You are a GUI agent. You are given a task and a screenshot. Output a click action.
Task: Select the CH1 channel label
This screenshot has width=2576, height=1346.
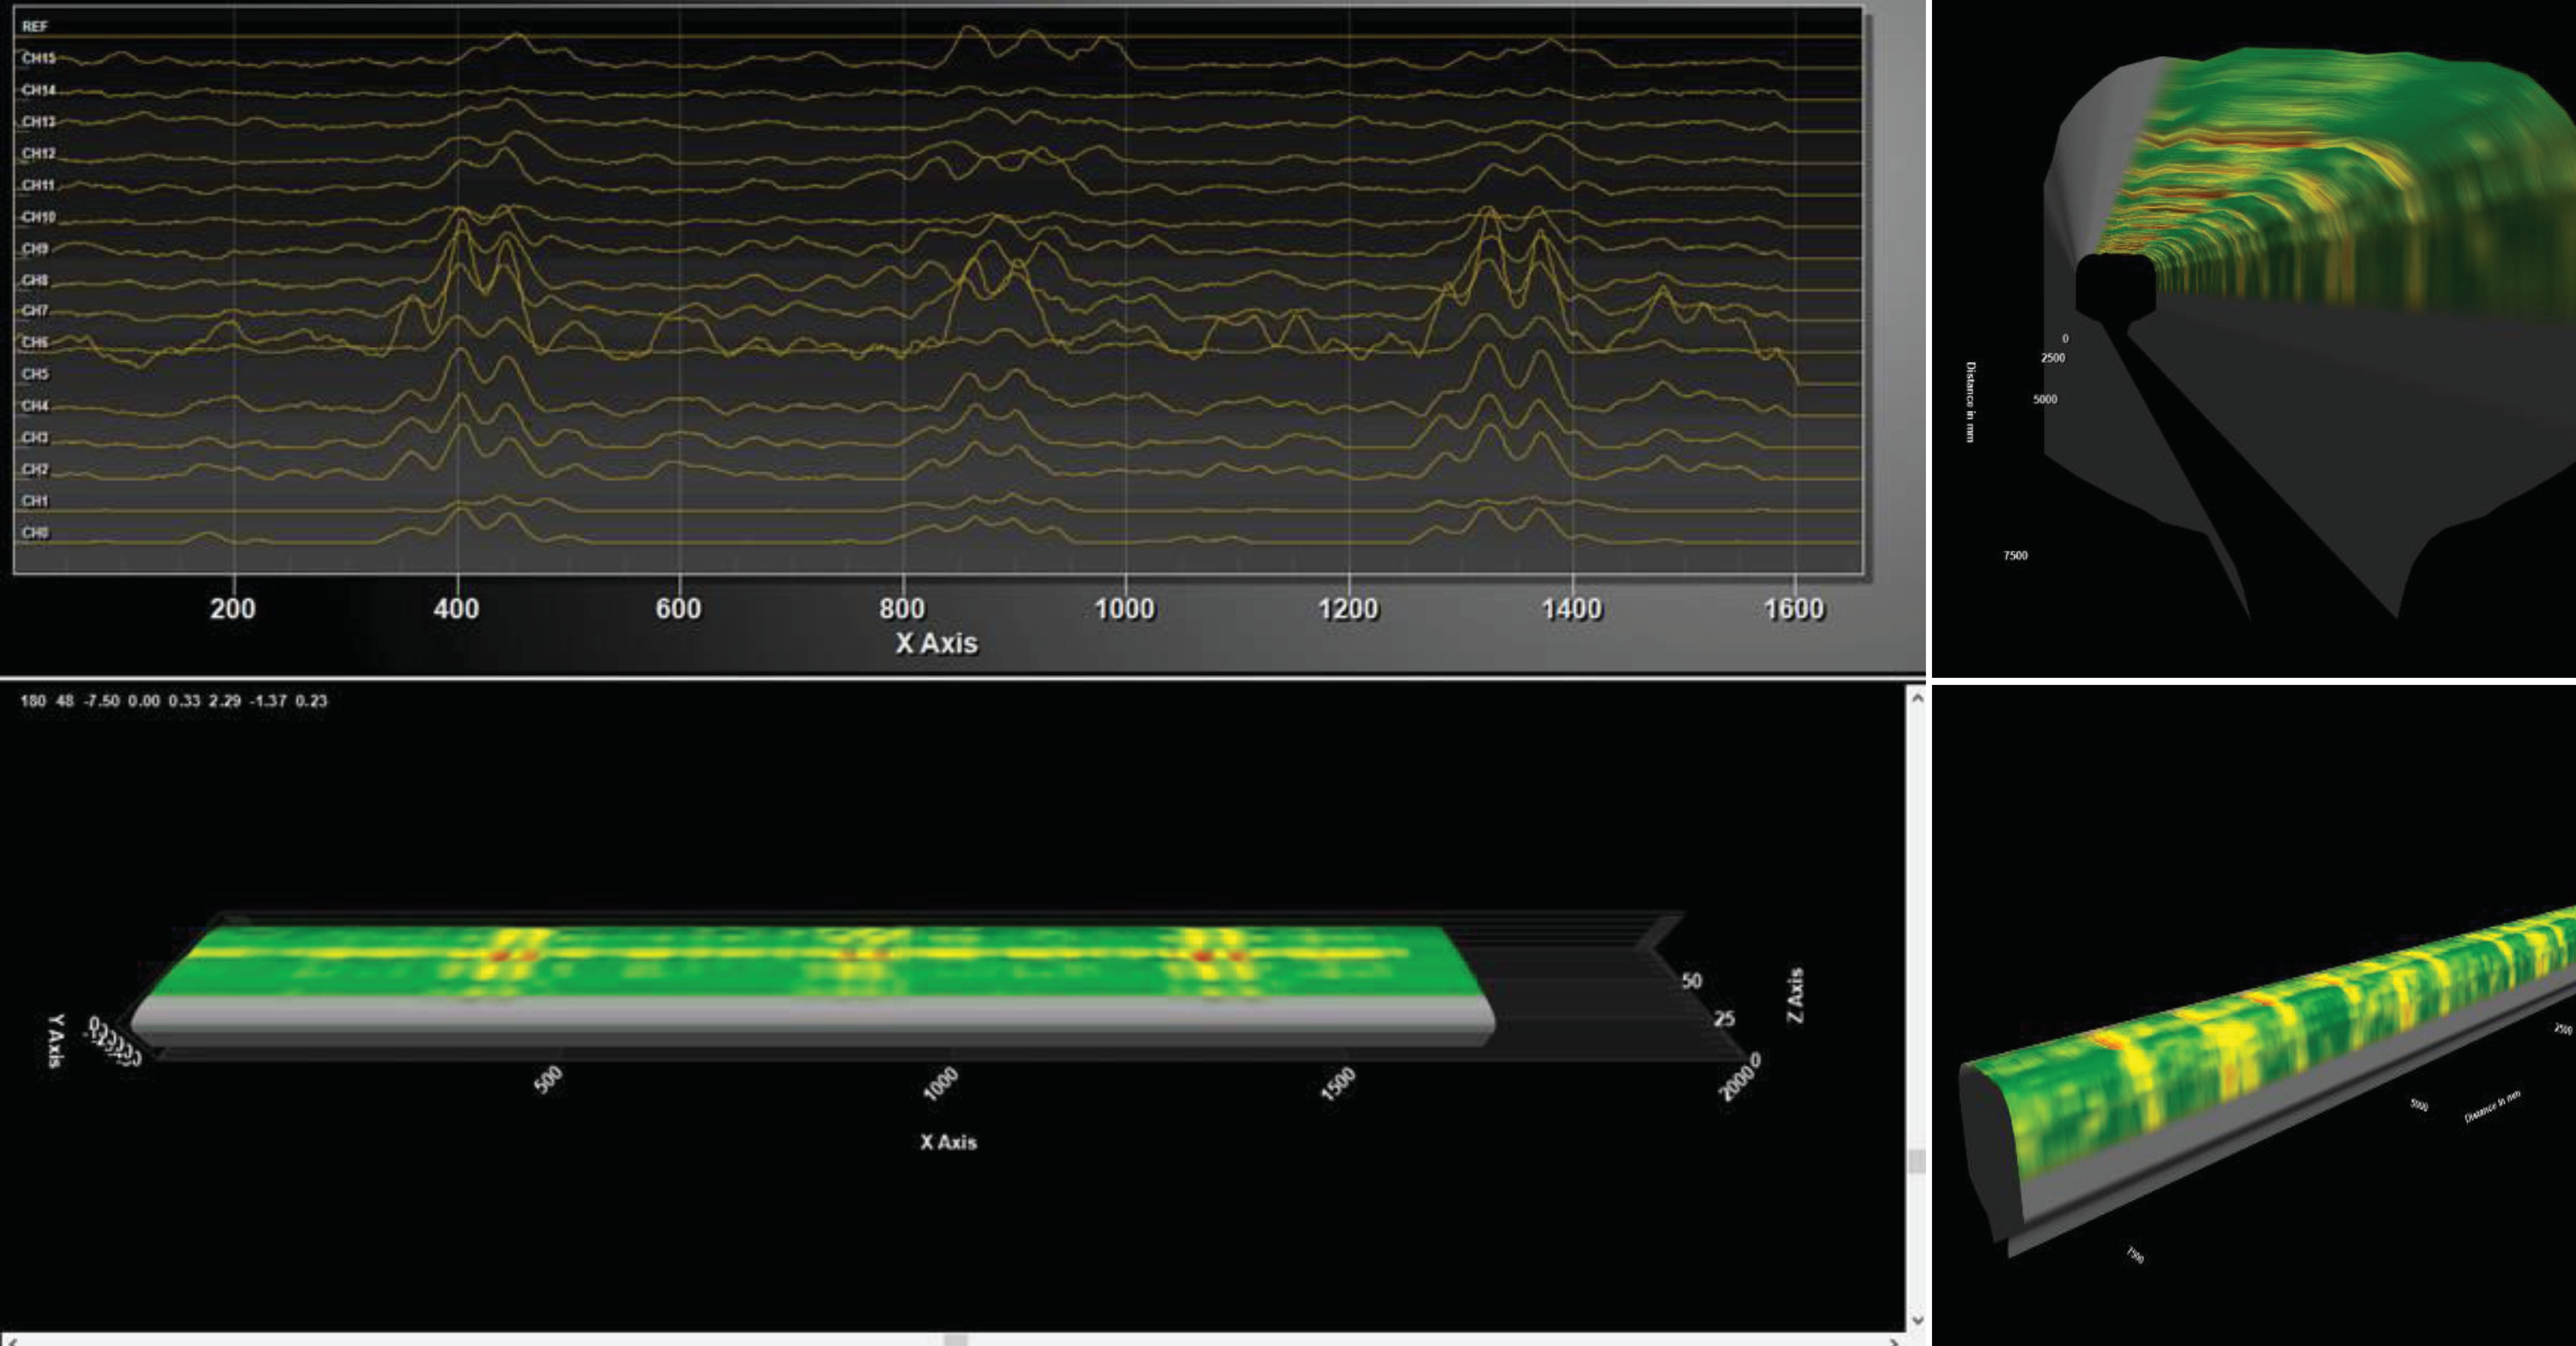pyautogui.click(x=35, y=501)
